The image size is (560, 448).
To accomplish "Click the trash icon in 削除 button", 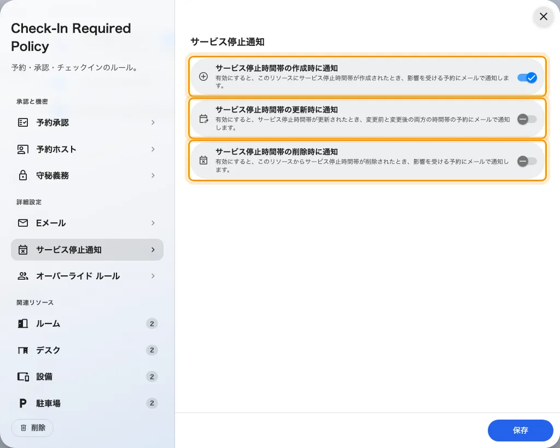I will click(24, 428).
